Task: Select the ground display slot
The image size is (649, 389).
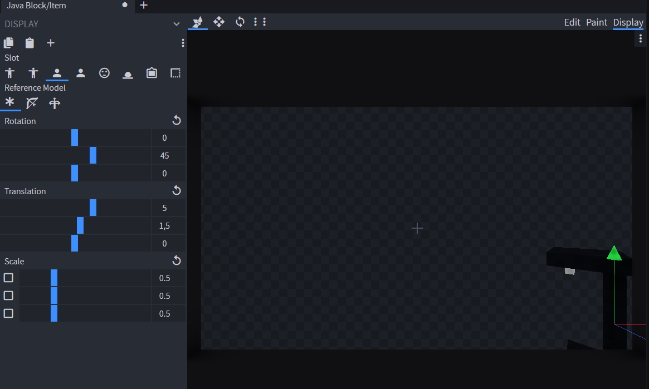Action: pos(128,73)
